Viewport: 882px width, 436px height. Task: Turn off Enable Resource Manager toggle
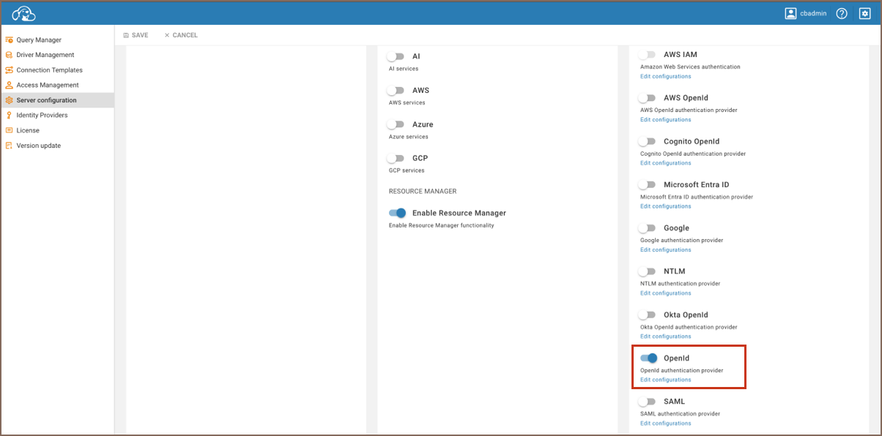coord(397,213)
